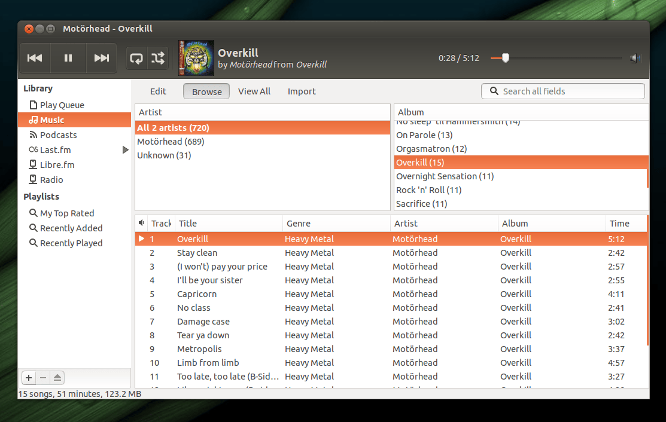
Task: Click the volume speaker icon
Action: point(635,58)
